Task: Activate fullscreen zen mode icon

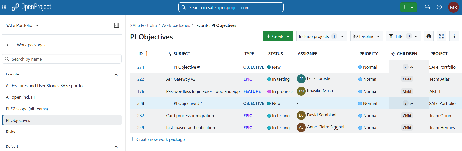Action: 441,36
